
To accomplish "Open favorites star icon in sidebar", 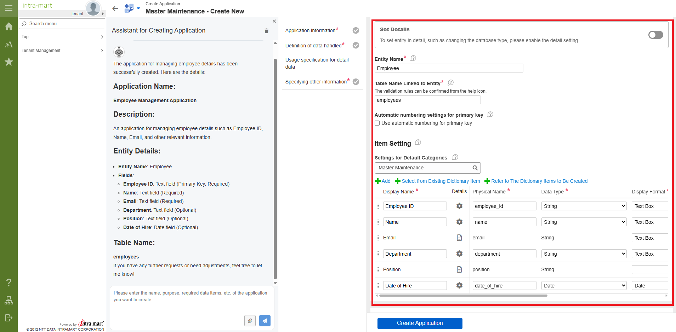I will pos(9,62).
